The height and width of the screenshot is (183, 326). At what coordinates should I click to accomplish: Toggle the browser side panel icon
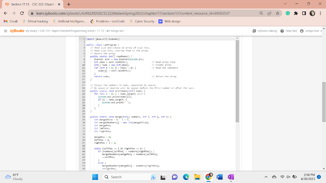tap(304, 14)
